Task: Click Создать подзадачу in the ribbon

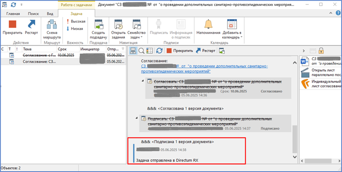Action: 98,29
